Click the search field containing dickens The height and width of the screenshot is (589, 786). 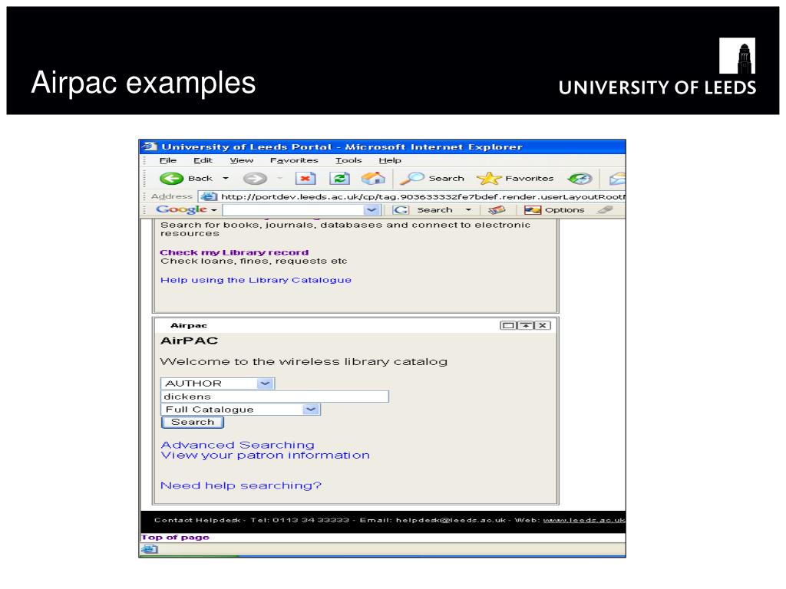click(275, 397)
